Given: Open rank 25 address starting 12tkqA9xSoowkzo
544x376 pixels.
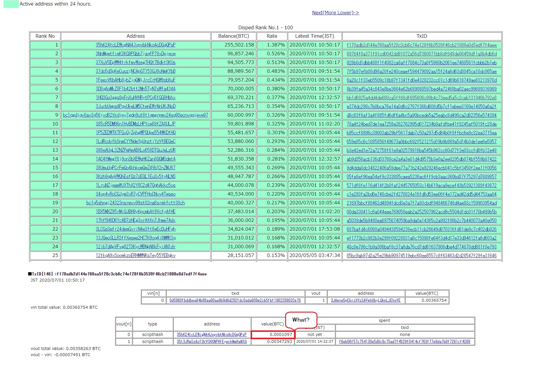Looking at the screenshot, I should 136,255.
